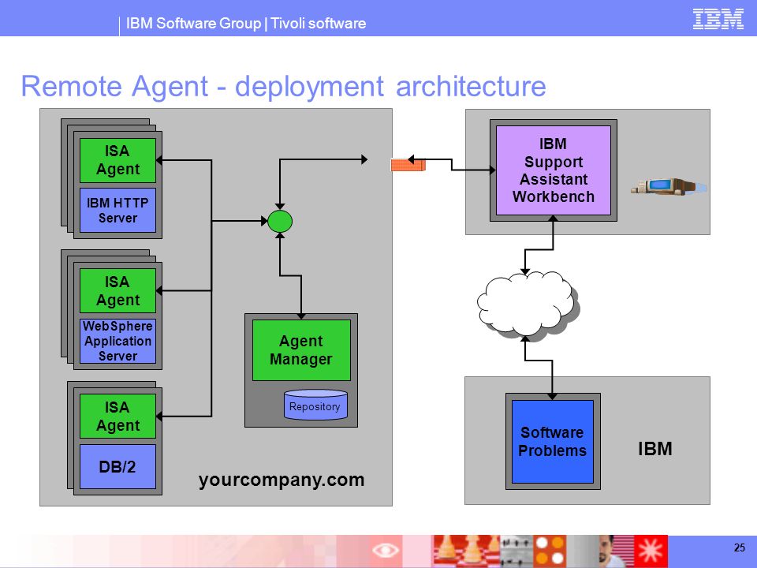
Task: Click the eye image in footer strip
Action: click(386, 550)
